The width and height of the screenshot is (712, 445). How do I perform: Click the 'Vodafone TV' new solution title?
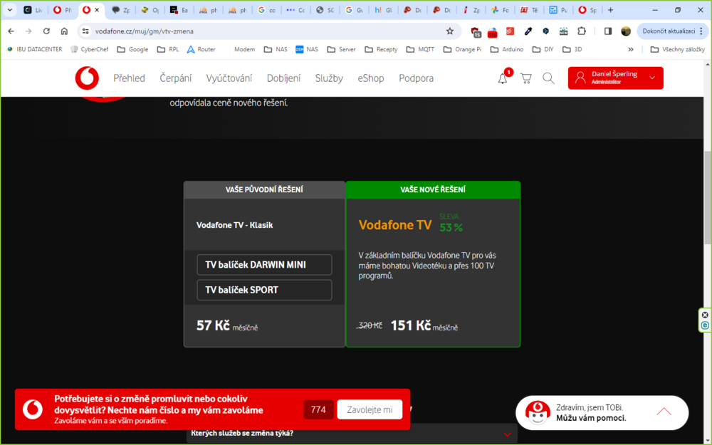(395, 225)
